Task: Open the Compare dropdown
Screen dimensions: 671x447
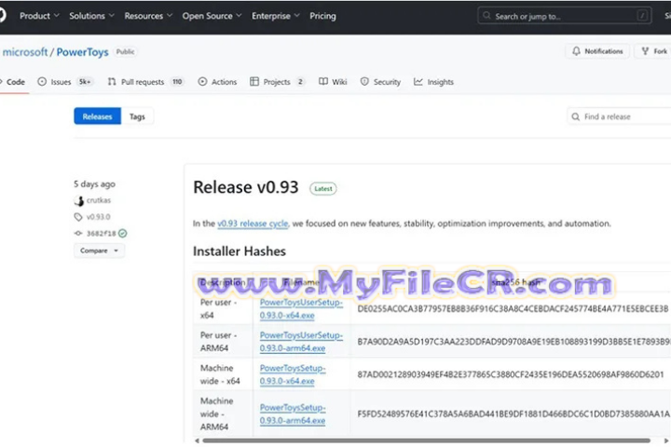Action: tap(99, 251)
